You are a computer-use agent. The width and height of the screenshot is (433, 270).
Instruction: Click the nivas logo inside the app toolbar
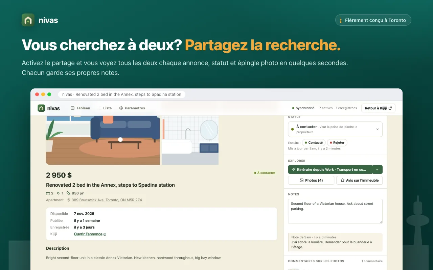[41, 108]
